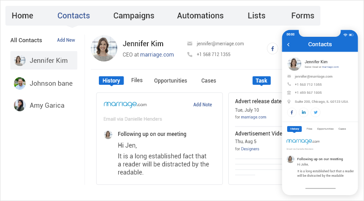Tap mobile email subject Following up on our meeting
This screenshot has width=364, height=201.
(x=320, y=159)
